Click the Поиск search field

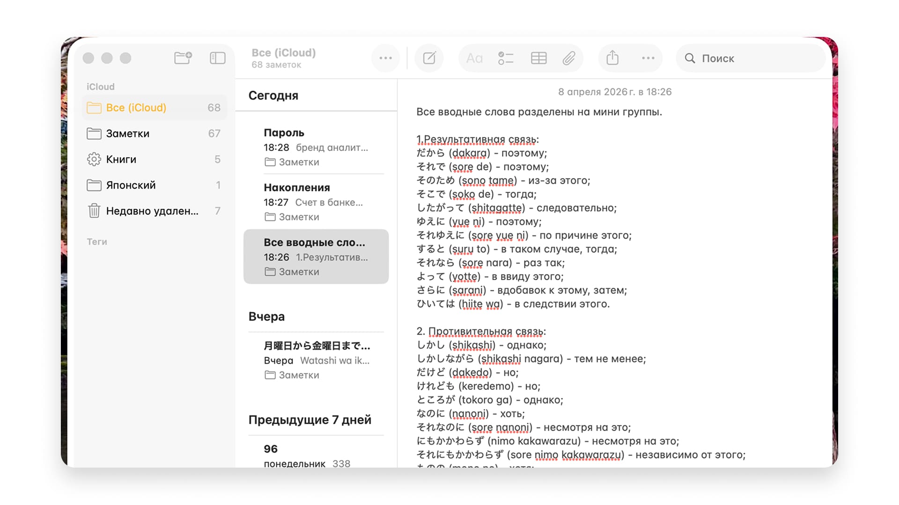point(749,58)
